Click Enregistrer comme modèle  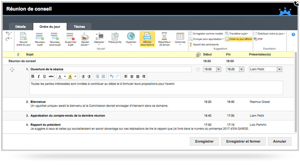[206, 34]
